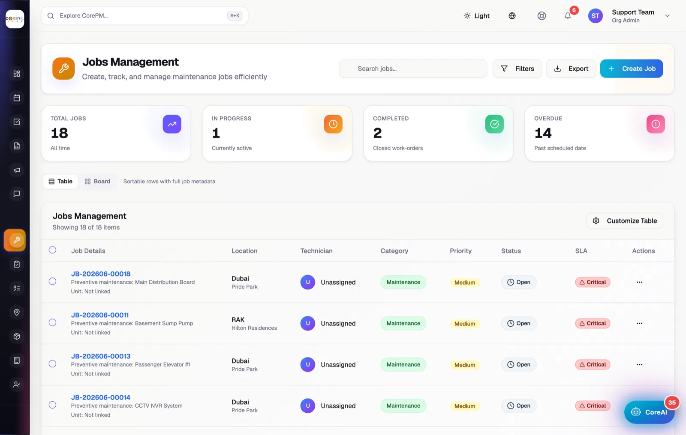Screen dimensions: 686x435
Task: Open the chat message icon in sidebar
Action: pyautogui.click(x=17, y=194)
